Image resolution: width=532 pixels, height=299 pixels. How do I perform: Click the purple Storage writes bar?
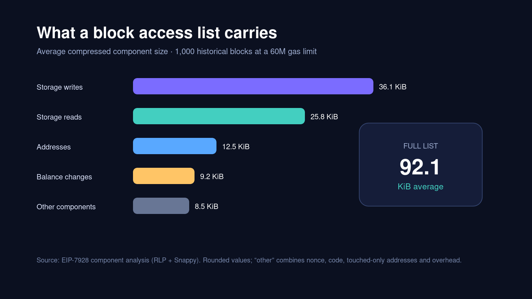[253, 86]
